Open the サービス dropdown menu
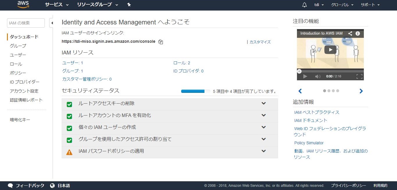This screenshot has width=397, height=190. tap(57, 5)
